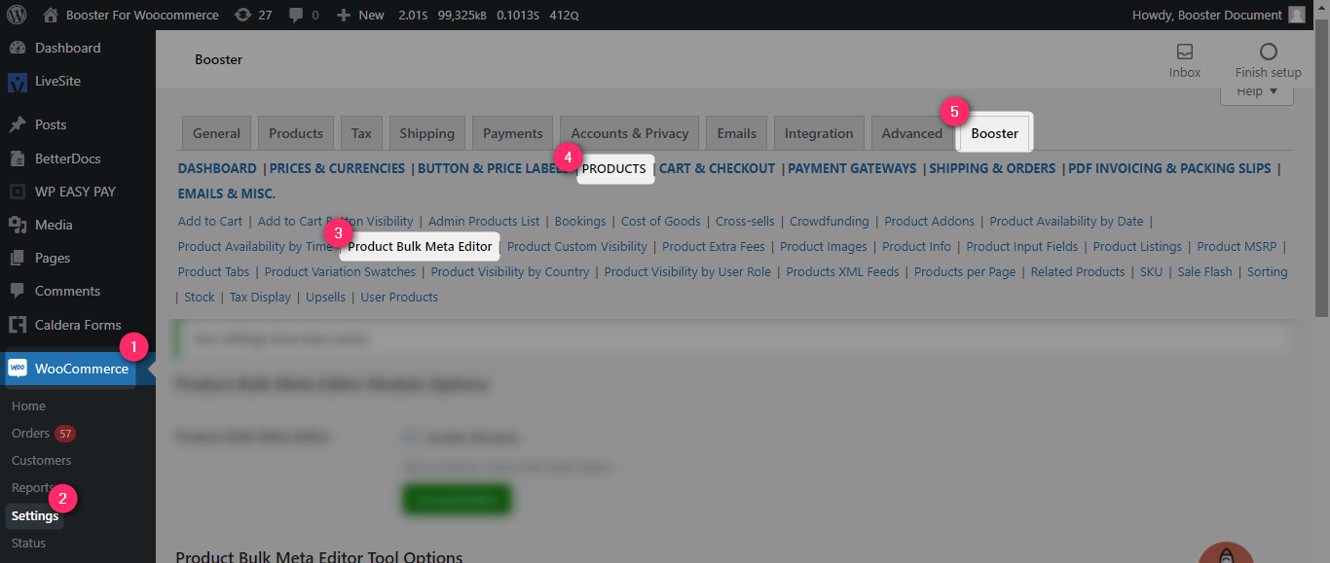Click the home icon beside Booster For Woocommerce
This screenshot has width=1330, height=563.
coord(51,15)
